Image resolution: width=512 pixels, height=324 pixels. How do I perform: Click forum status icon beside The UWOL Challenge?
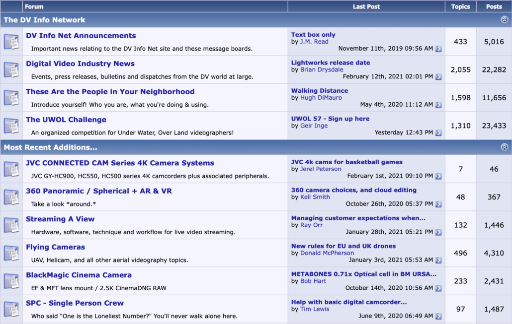[x=11, y=126]
